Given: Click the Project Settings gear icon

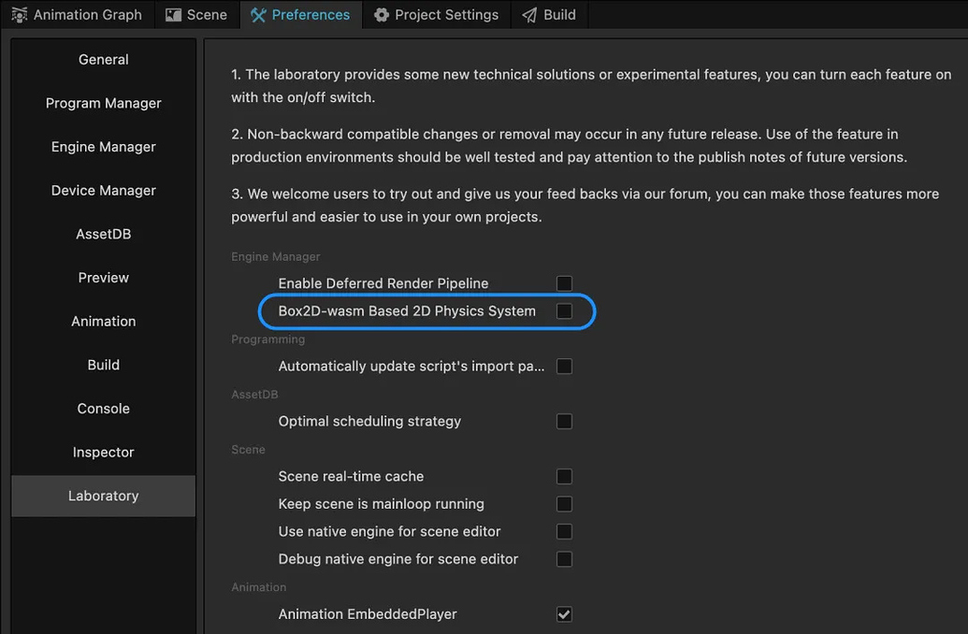Looking at the screenshot, I should tap(382, 14).
